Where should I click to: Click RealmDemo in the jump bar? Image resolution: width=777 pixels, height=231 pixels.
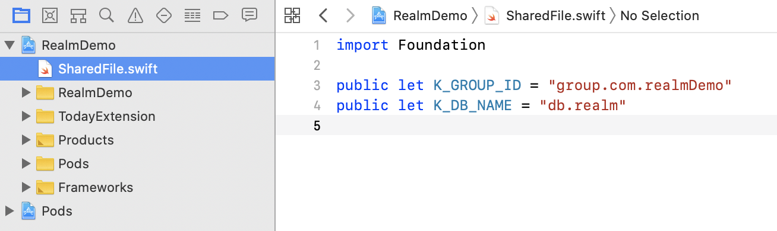pyautogui.click(x=430, y=16)
